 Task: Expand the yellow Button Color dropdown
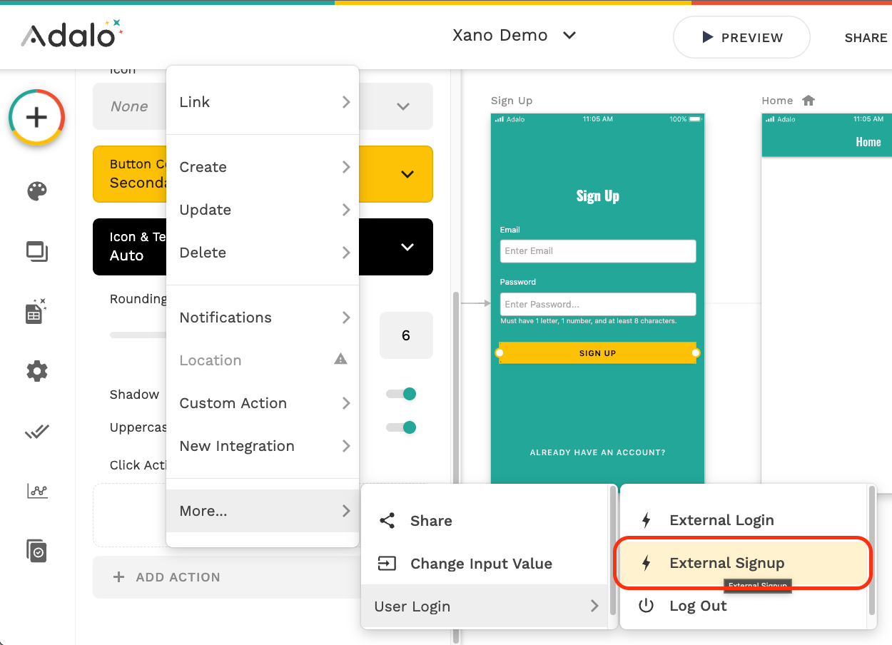point(407,174)
